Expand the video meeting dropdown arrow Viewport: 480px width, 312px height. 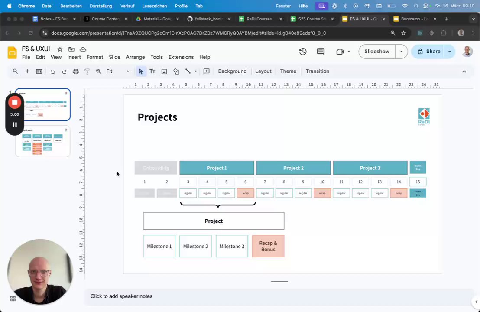(349, 52)
